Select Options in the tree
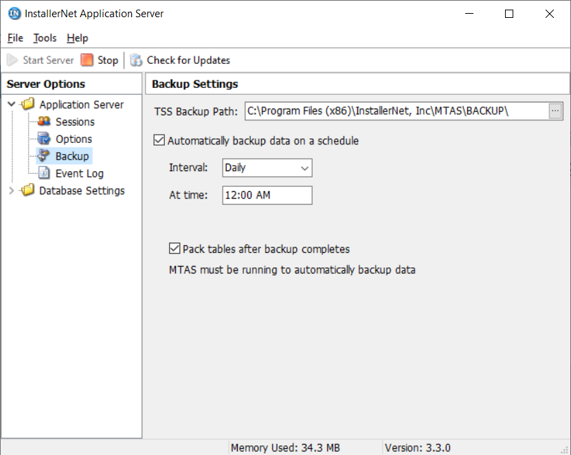571x455 pixels. [74, 139]
